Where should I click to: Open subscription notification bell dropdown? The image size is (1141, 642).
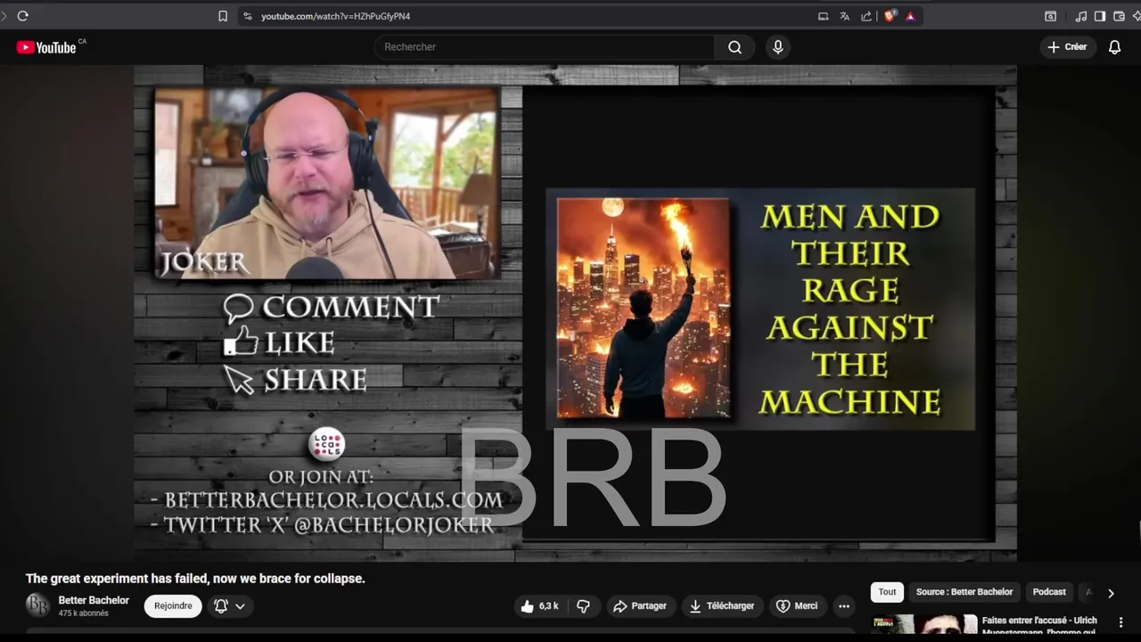click(229, 606)
